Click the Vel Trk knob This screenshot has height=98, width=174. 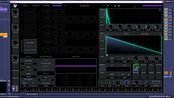point(118,82)
